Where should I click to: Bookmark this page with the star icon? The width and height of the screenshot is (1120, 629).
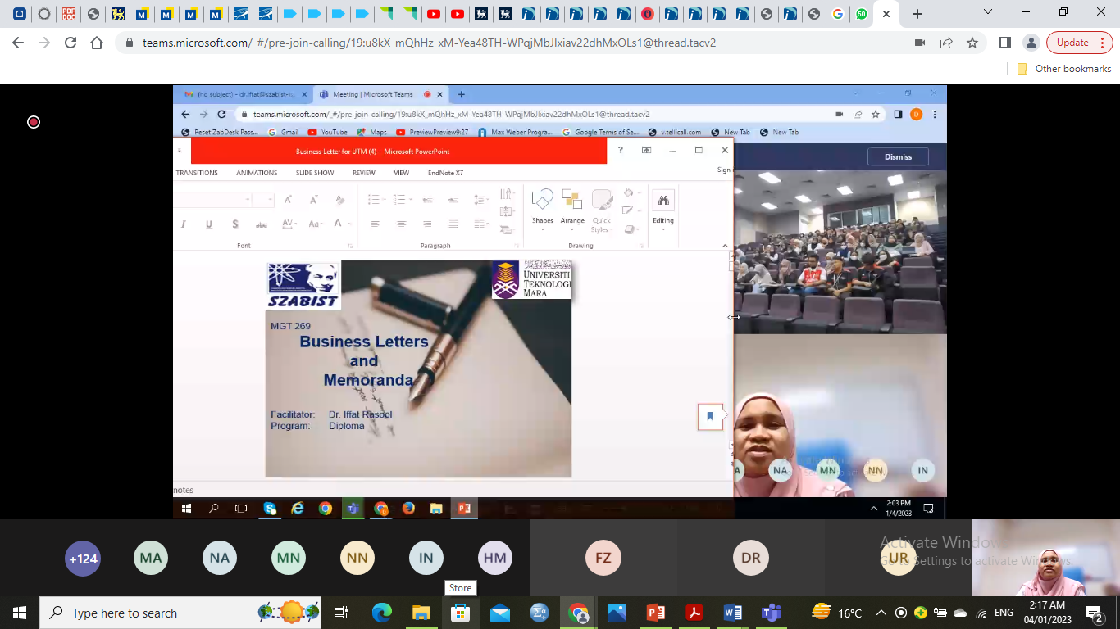coord(972,43)
